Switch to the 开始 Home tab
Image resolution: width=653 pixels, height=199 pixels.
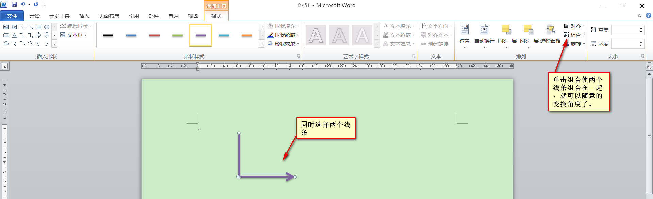[x=35, y=16]
